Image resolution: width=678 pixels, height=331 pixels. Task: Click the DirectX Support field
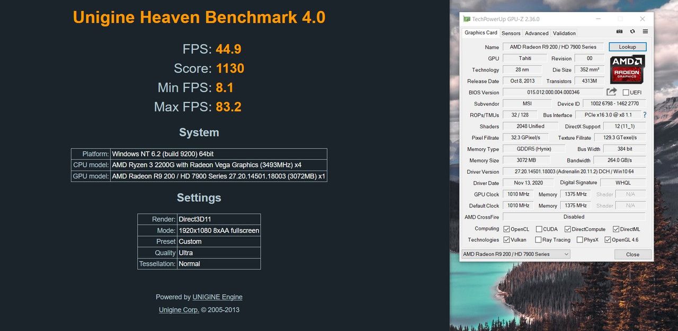[x=625, y=126]
